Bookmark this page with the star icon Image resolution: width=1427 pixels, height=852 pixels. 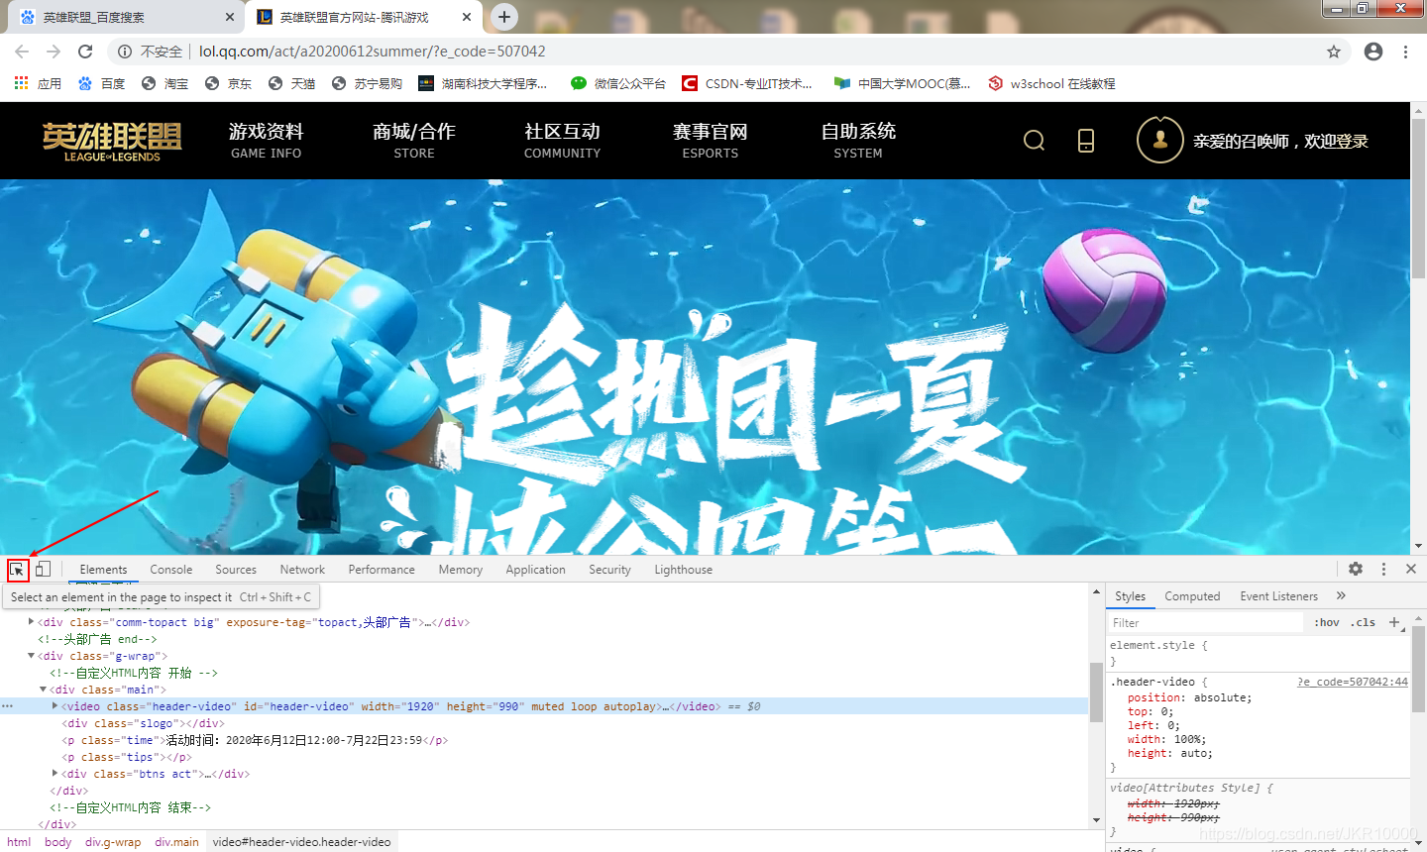point(1334,52)
